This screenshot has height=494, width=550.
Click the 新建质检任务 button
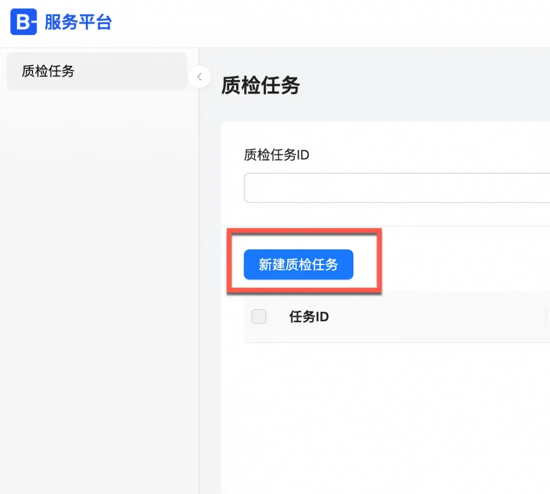pyautogui.click(x=298, y=265)
